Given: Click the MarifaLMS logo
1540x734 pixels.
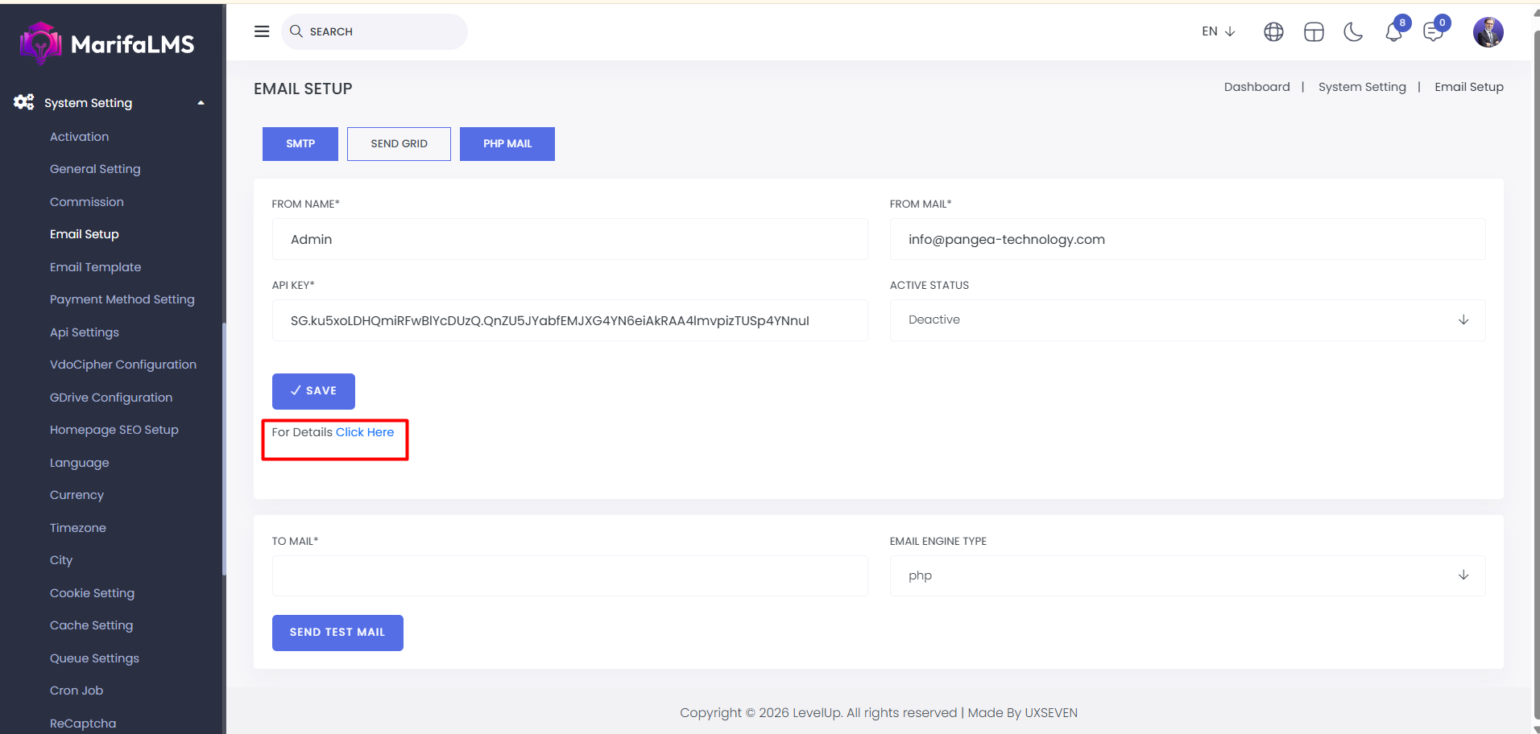Looking at the screenshot, I should tap(107, 43).
